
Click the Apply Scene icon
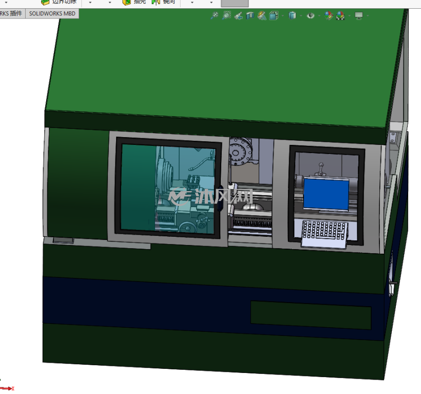(x=340, y=15)
